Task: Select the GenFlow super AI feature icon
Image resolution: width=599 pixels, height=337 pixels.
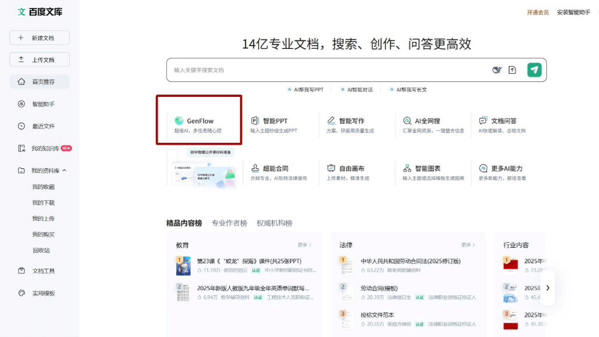Action: point(179,120)
